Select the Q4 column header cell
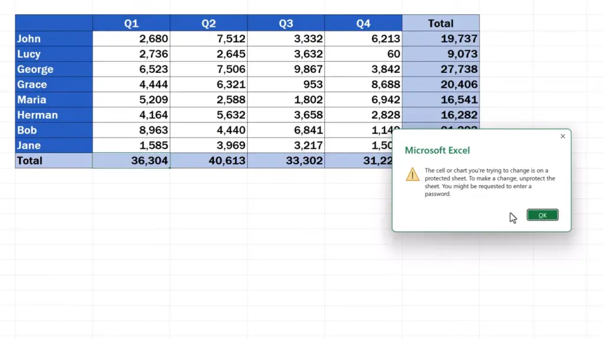This screenshot has height=339, width=603. pyautogui.click(x=363, y=24)
